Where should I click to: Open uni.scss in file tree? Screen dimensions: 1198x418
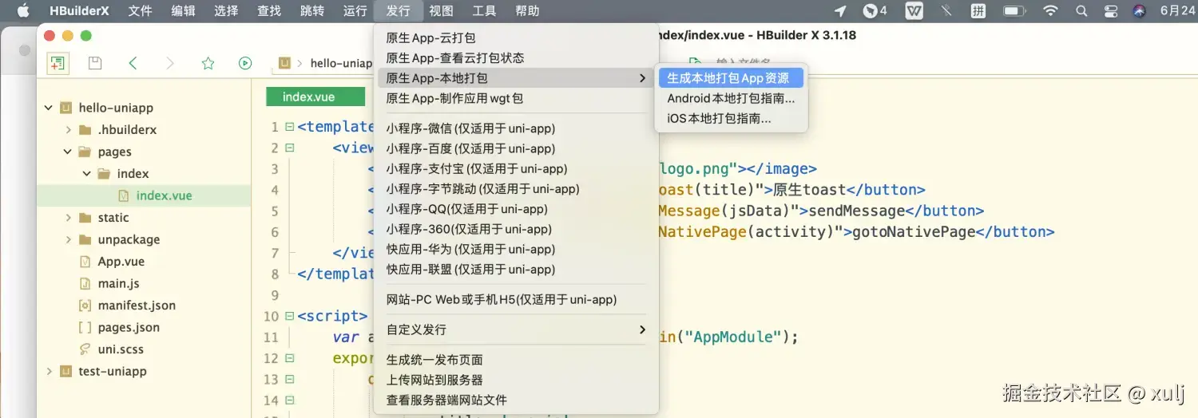pos(121,349)
